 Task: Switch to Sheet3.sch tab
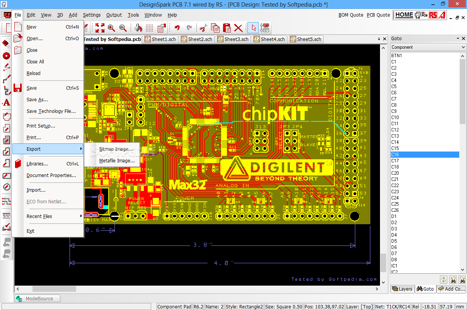[233, 39]
